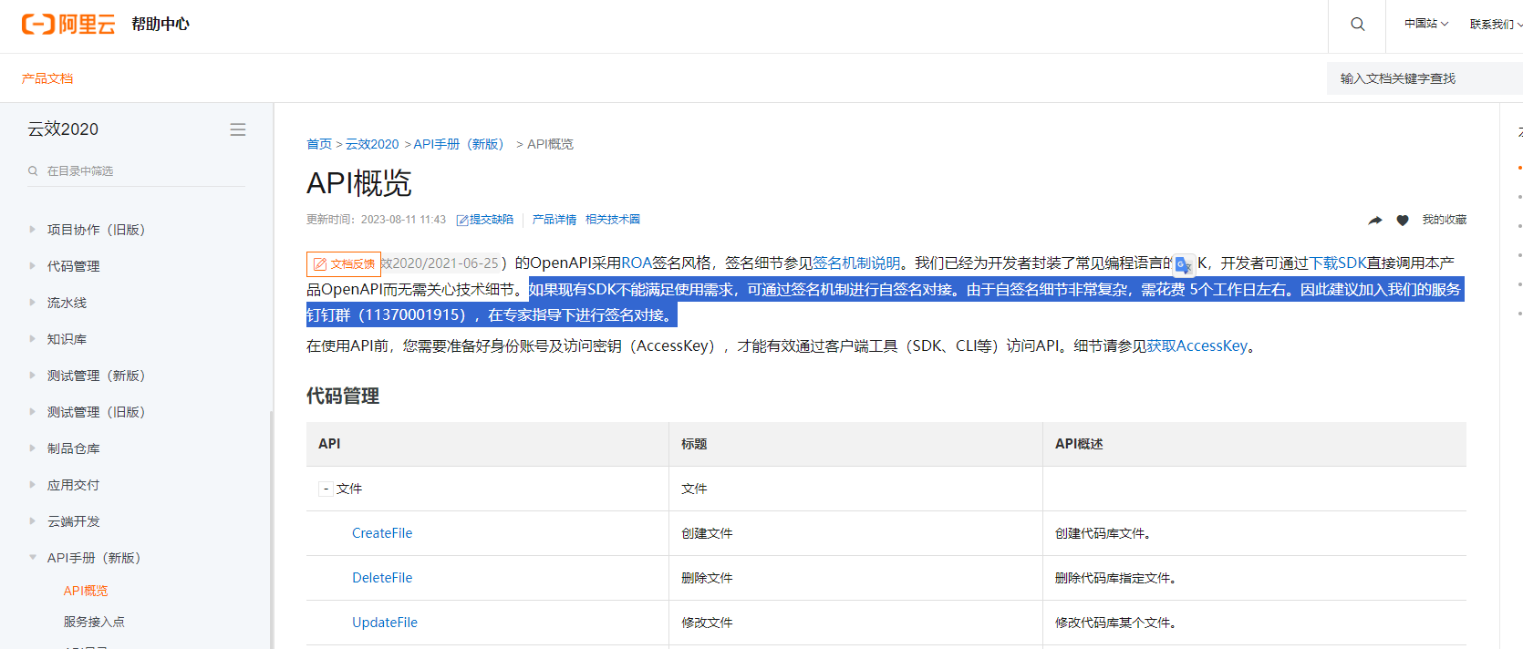The image size is (1523, 649).
Task: Click the 文档反馈 feedback button
Action: (344, 263)
